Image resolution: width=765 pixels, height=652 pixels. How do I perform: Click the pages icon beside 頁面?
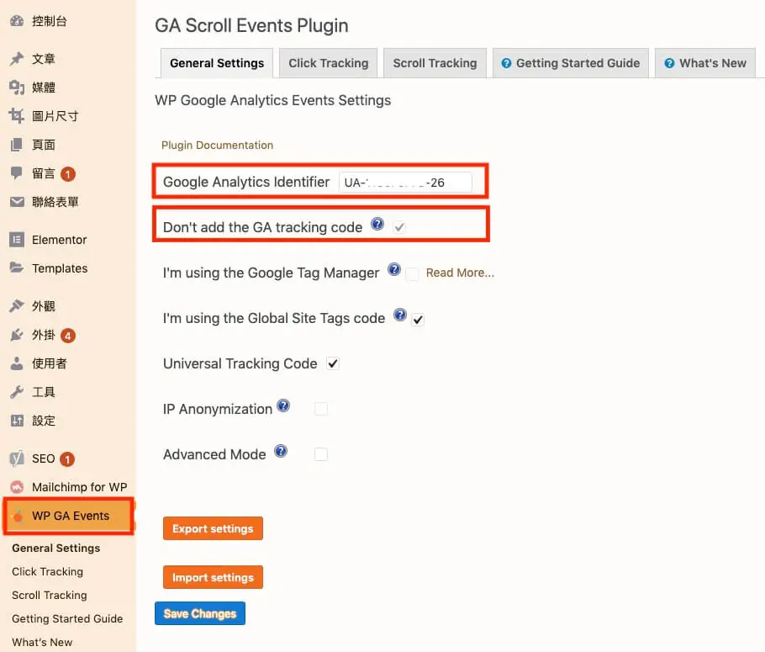tap(17, 145)
